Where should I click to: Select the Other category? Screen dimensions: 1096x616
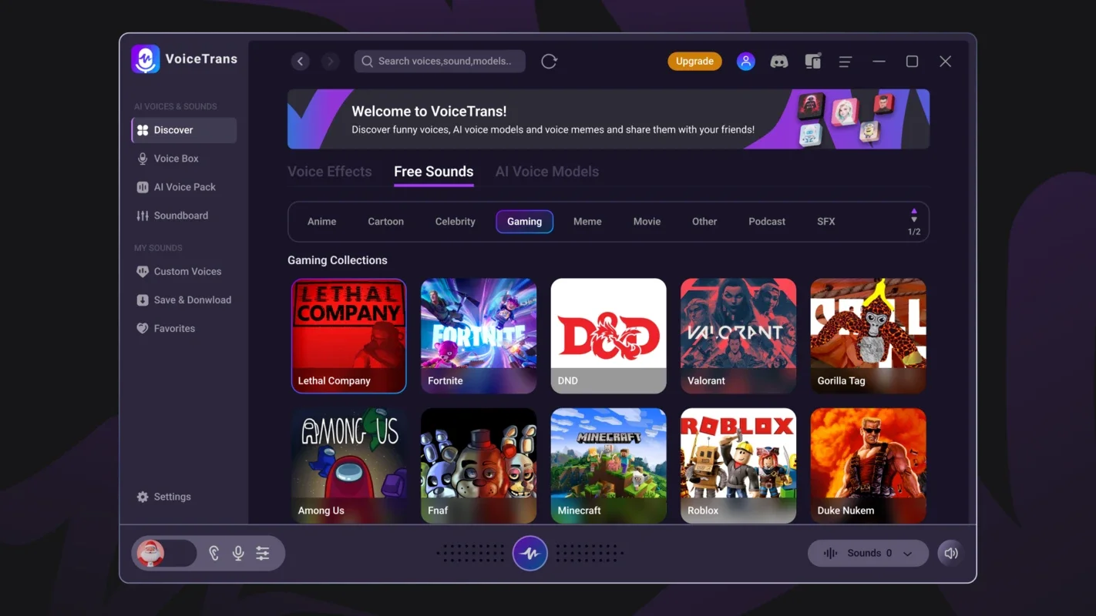point(704,222)
